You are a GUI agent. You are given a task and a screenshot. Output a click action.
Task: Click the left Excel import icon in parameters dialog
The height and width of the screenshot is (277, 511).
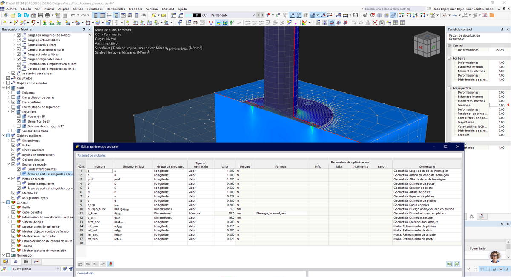point(449,264)
